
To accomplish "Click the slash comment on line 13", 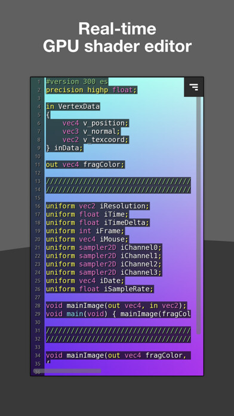I will pyautogui.click(x=118, y=181).
